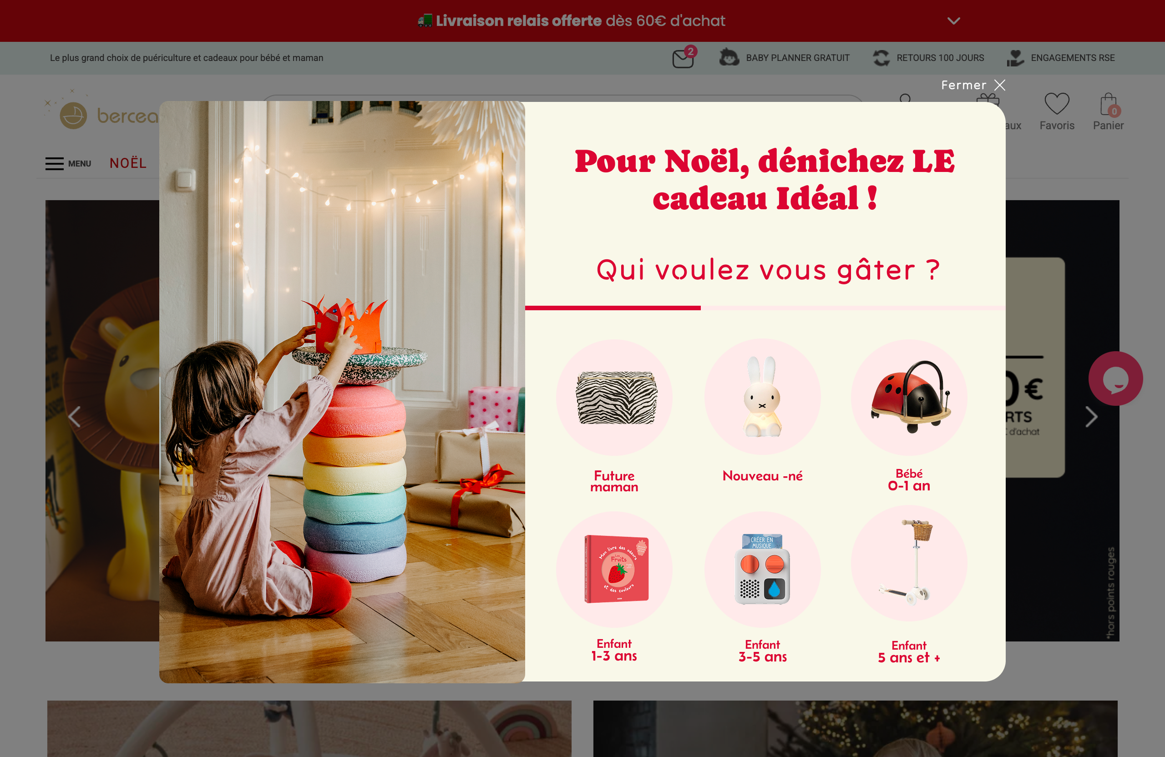Open the NOËL menu item
Screen dimensions: 1165x757
click(x=128, y=163)
